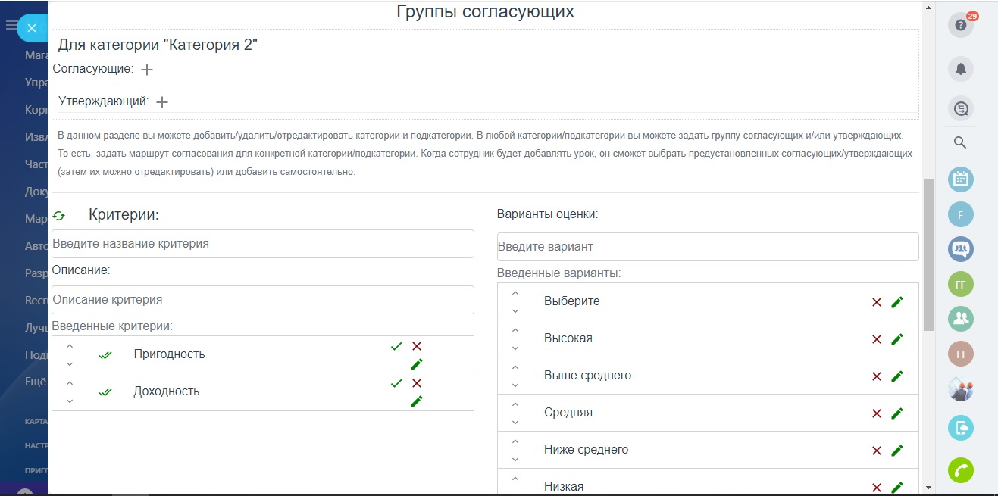Image resolution: width=998 pixels, height=496 pixels.
Task: Add approver via Утверждающий plus icon
Action: coord(162,101)
